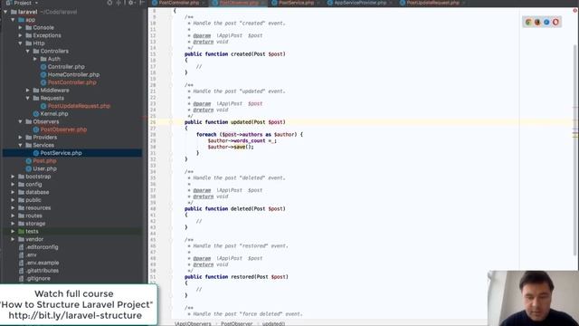The image size is (579, 326).
Task: Click the error indicator at editor top-right
Action: (x=575, y=10)
